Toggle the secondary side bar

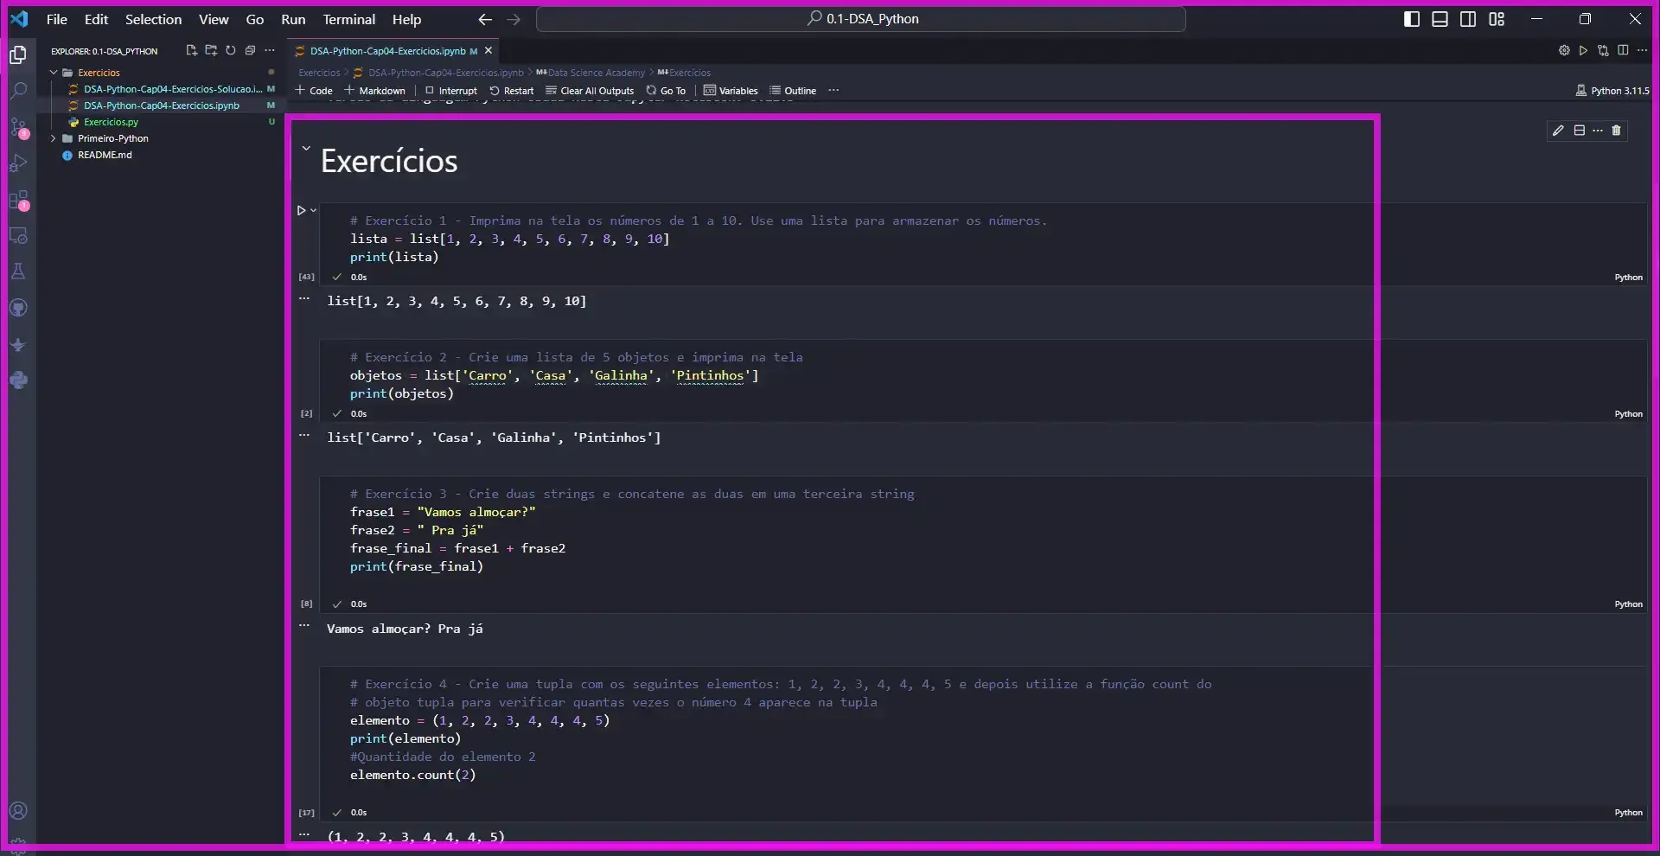click(x=1468, y=19)
